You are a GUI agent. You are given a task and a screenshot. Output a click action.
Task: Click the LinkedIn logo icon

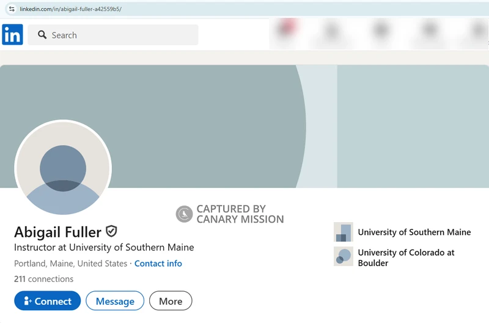[x=12, y=35]
